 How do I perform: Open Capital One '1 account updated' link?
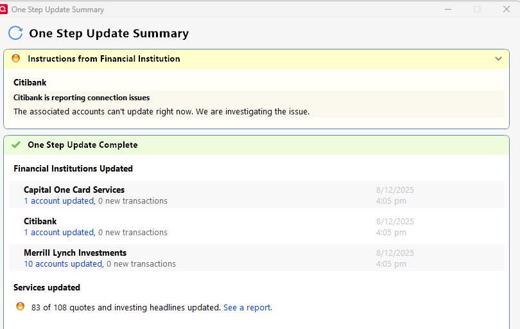pos(59,201)
